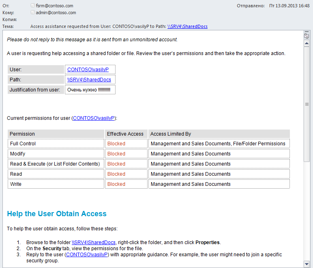
Task: Click 'Blocked' in the Read row
Action: (116, 174)
